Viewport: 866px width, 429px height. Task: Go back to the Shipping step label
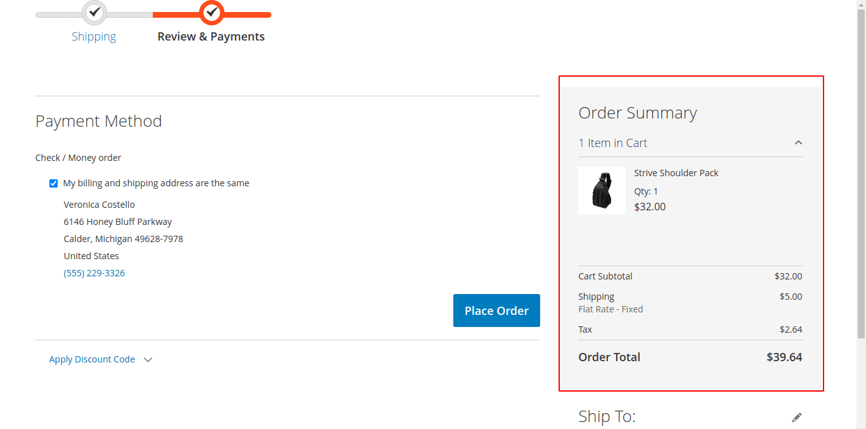pyautogui.click(x=94, y=37)
